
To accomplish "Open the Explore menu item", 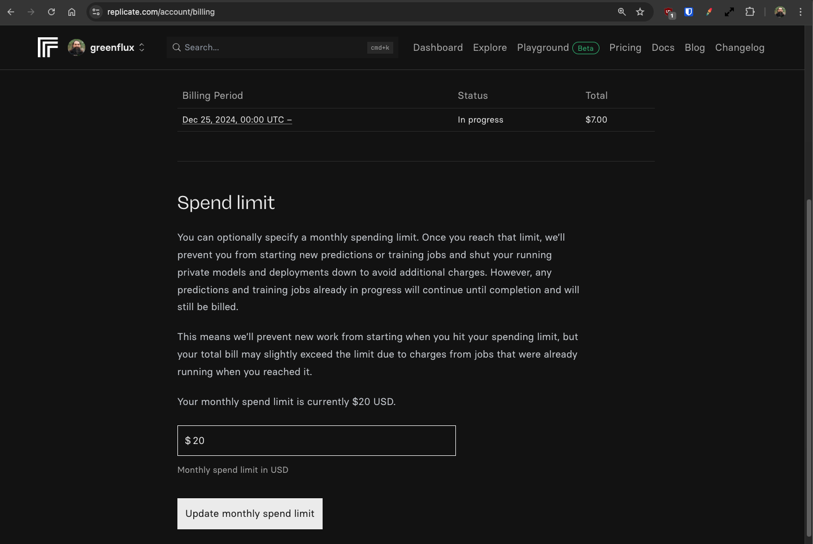I will 489,47.
